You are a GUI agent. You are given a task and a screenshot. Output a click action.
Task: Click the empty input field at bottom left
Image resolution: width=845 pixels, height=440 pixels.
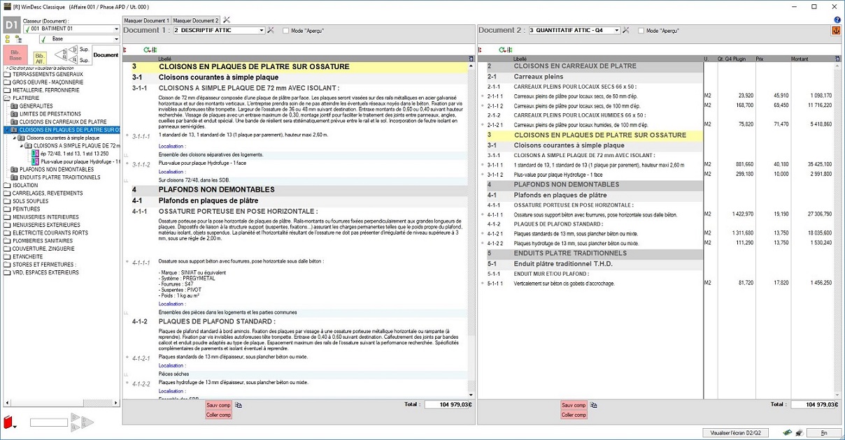[x=49, y=423]
